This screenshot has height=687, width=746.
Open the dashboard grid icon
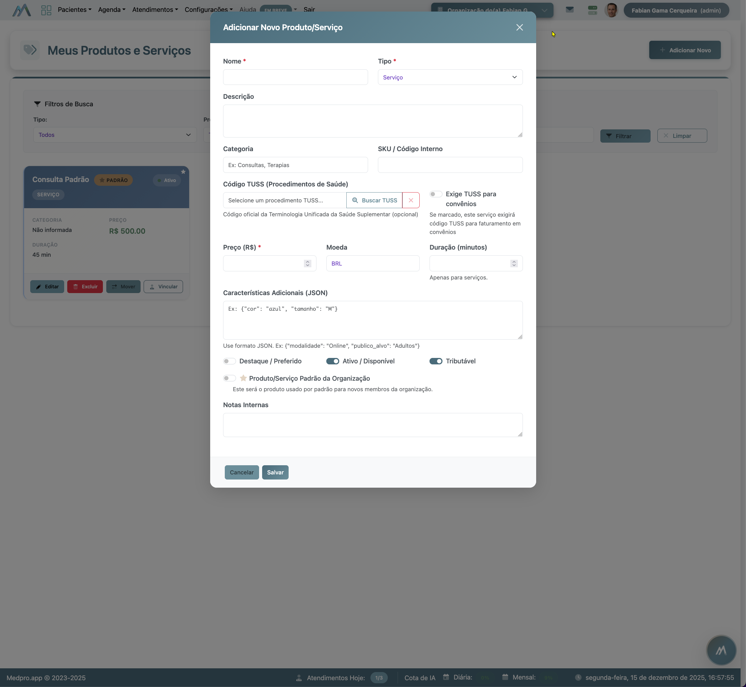click(x=46, y=10)
